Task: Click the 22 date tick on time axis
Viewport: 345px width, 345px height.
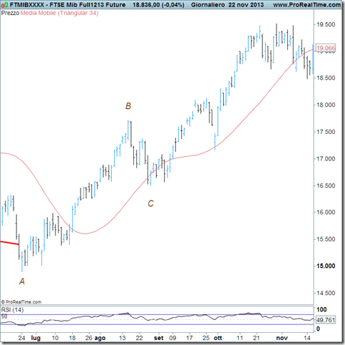Action: click(139, 338)
